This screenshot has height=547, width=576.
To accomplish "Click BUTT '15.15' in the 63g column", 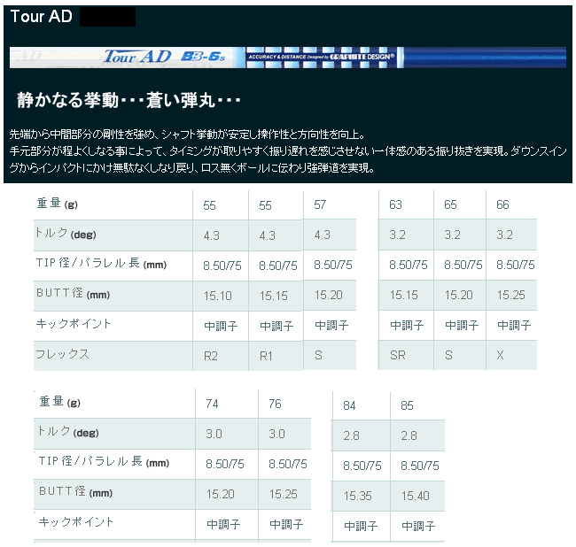I will point(404,295).
